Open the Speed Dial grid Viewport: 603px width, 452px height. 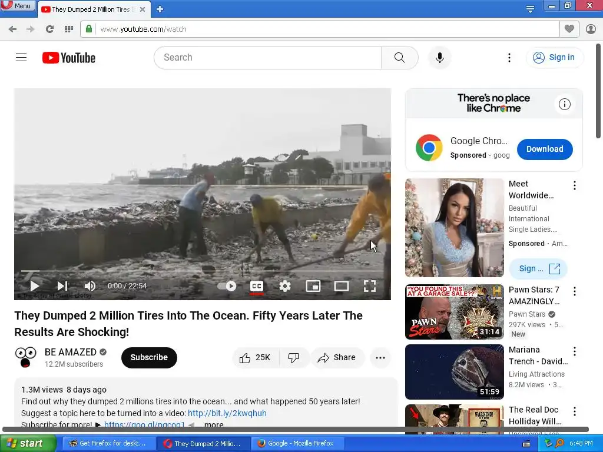tap(69, 29)
